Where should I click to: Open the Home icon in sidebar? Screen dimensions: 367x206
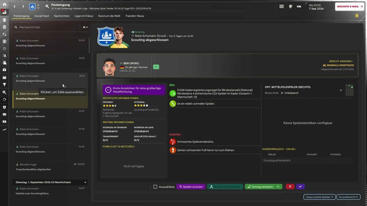(4, 5)
